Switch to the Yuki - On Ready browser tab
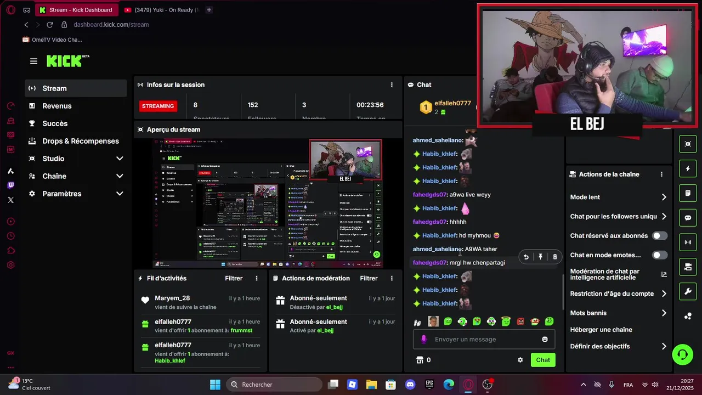This screenshot has height=395, width=702. coord(161,10)
